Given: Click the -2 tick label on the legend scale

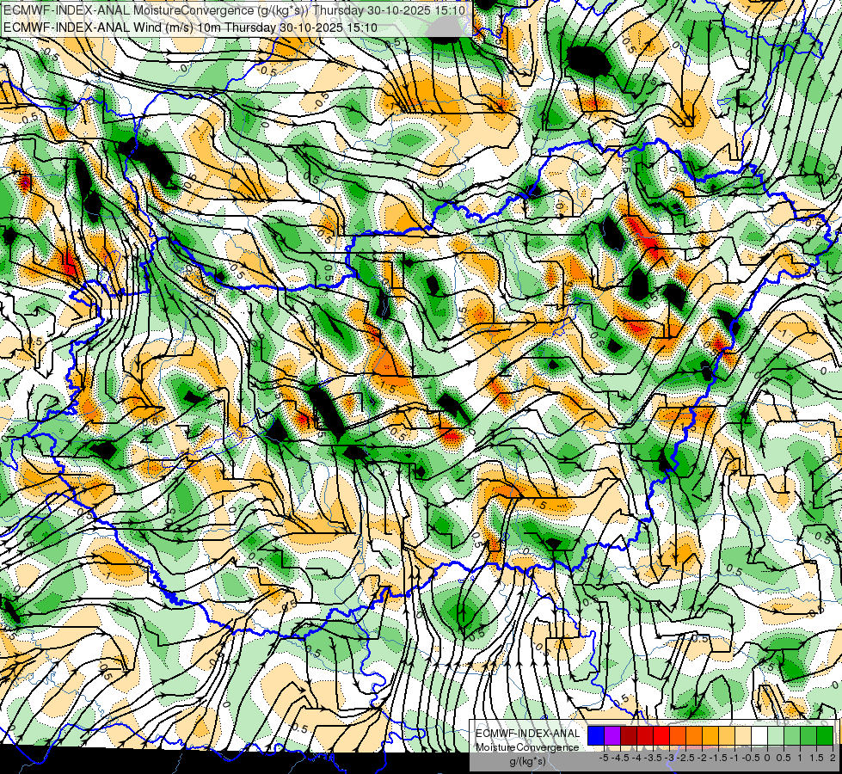Looking at the screenshot, I should 702,758.
